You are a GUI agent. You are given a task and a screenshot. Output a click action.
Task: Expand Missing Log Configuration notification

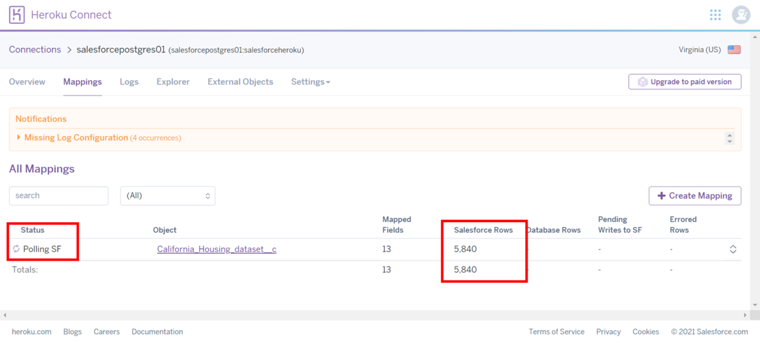coord(19,137)
